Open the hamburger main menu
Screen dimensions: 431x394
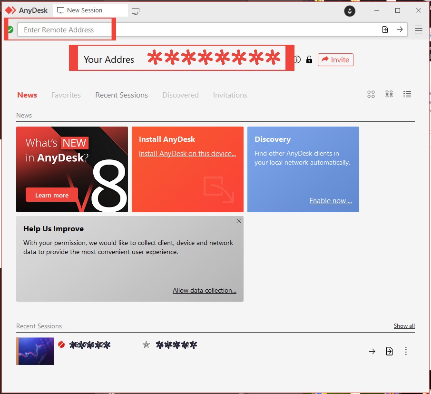pyautogui.click(x=419, y=30)
